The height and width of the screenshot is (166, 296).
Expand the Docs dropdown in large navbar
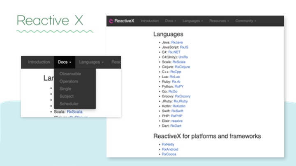click(171, 21)
